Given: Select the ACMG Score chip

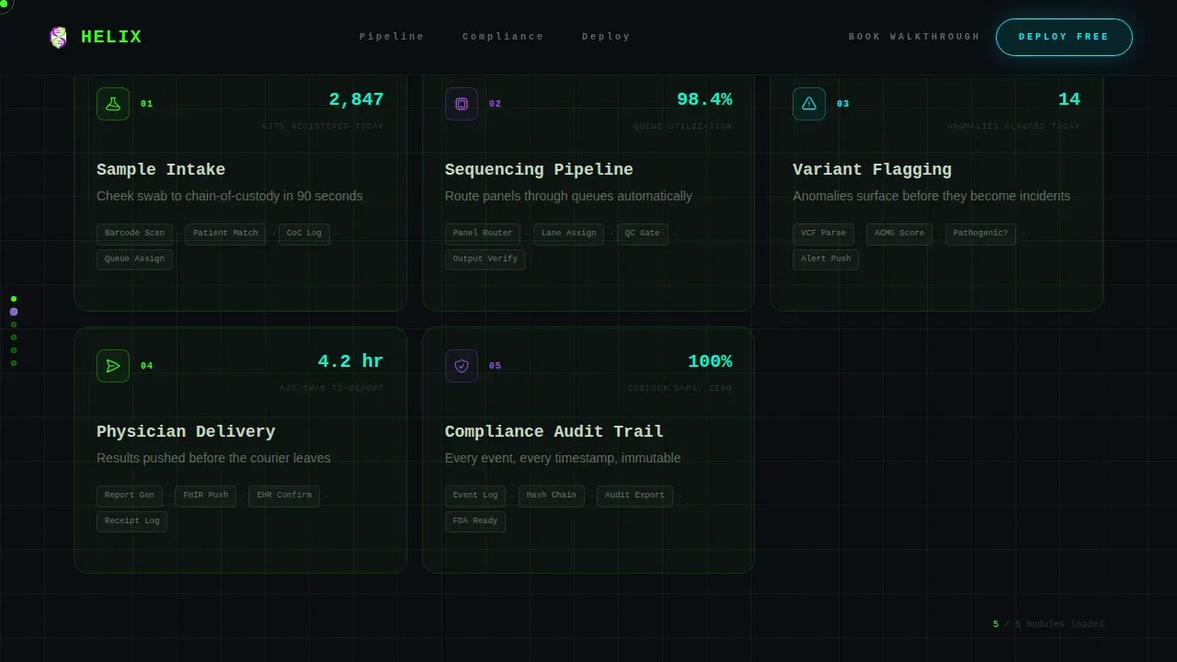Looking at the screenshot, I should 899,234.
